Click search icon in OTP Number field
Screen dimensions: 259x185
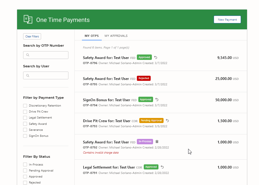click(x=28, y=55)
